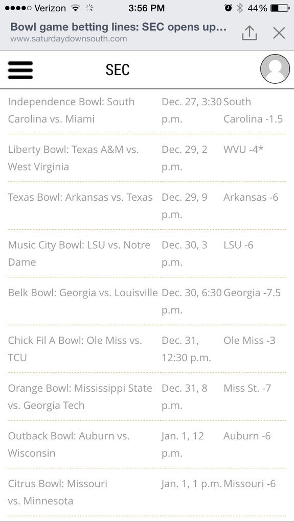294x522 pixels.
Task: Tap the Bluetooth icon in status bar
Action: pos(239,8)
